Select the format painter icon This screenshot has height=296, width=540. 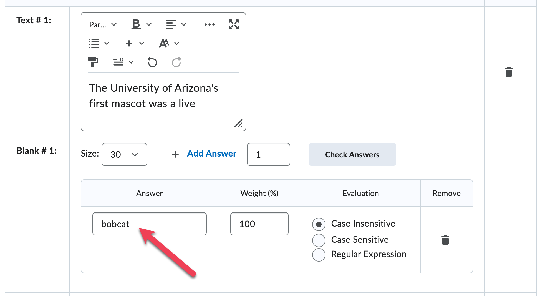[93, 62]
